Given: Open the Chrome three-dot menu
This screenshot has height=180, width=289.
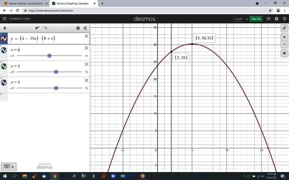Looking at the screenshot, I should tap(285, 10).
